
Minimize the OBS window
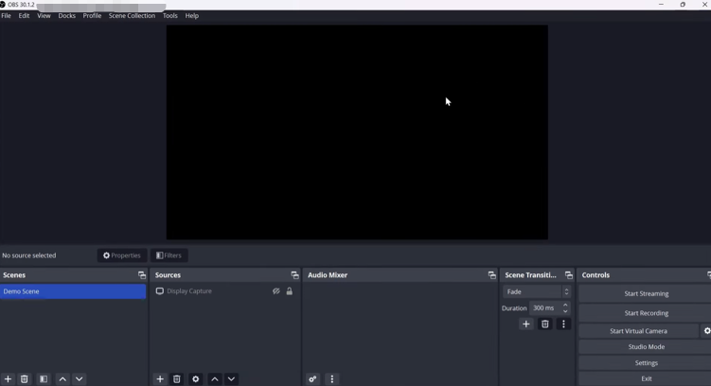pos(661,5)
